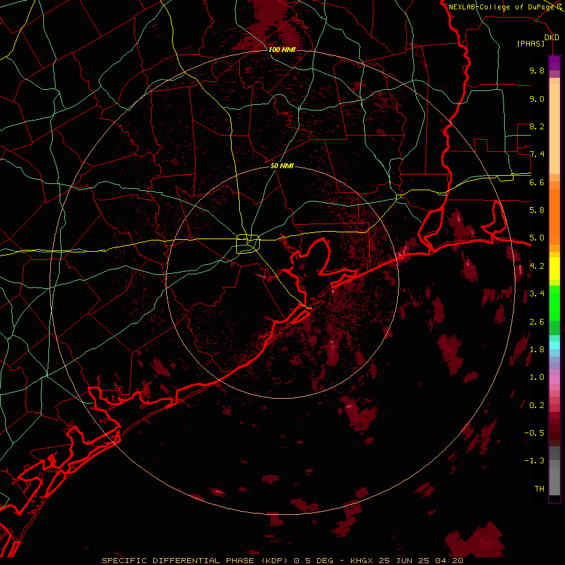565x565 pixels.
Task: Click the 6.6 scale label
Action: pyautogui.click(x=537, y=182)
